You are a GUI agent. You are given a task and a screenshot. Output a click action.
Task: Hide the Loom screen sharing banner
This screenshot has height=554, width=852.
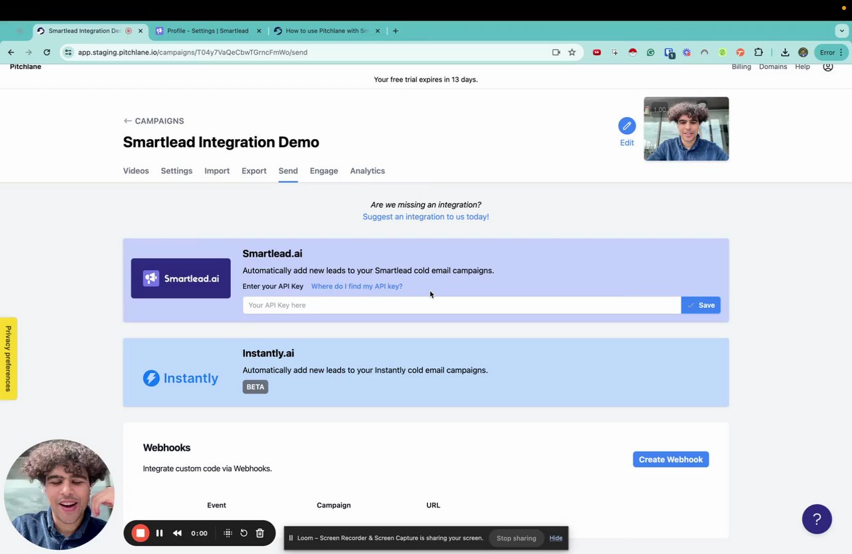(x=556, y=538)
